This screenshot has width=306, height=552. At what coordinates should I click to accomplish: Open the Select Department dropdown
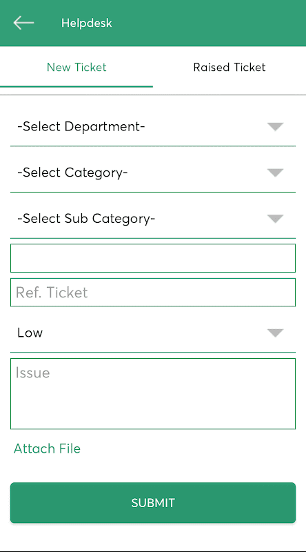click(153, 127)
